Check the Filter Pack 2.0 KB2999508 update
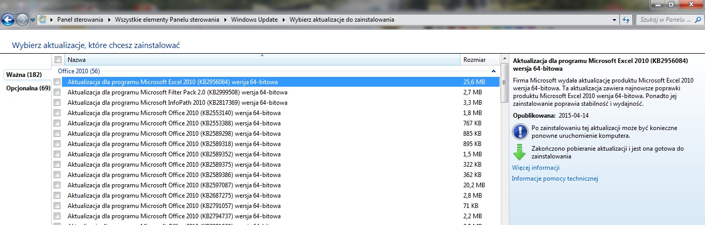This screenshot has height=225, width=705. pos(57,92)
